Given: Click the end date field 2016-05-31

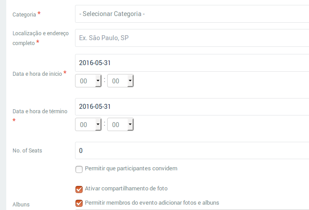Looking at the screenshot, I should click(192, 107).
